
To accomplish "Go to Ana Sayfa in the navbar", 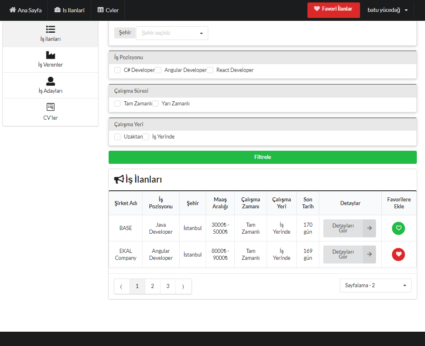I will point(25,10).
